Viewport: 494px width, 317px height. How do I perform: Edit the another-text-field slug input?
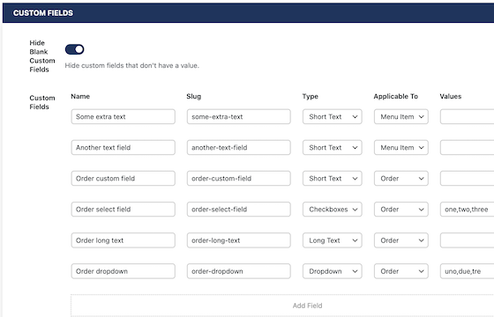(239, 148)
